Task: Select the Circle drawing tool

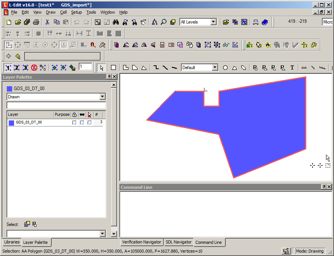Action: click(x=225, y=68)
